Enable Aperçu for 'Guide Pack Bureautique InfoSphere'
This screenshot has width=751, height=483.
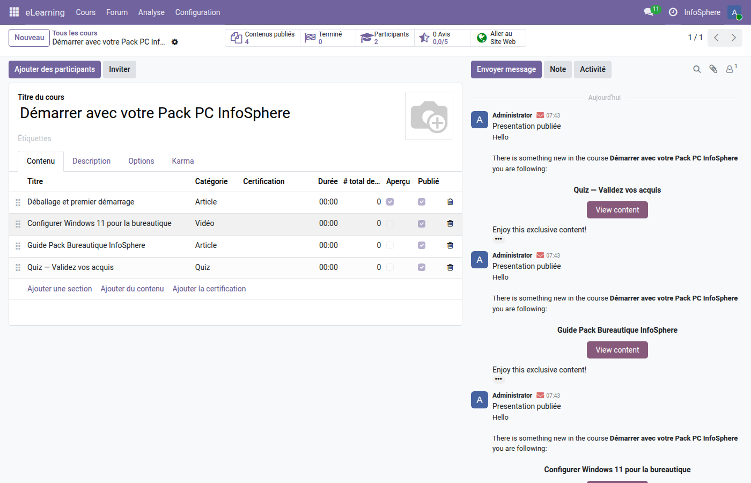(389, 245)
